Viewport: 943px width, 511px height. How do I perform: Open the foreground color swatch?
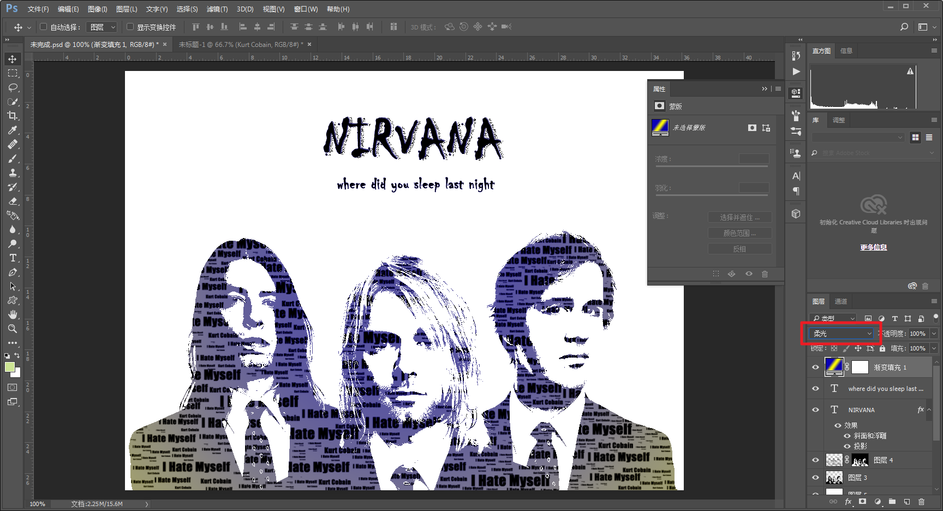tap(9, 367)
